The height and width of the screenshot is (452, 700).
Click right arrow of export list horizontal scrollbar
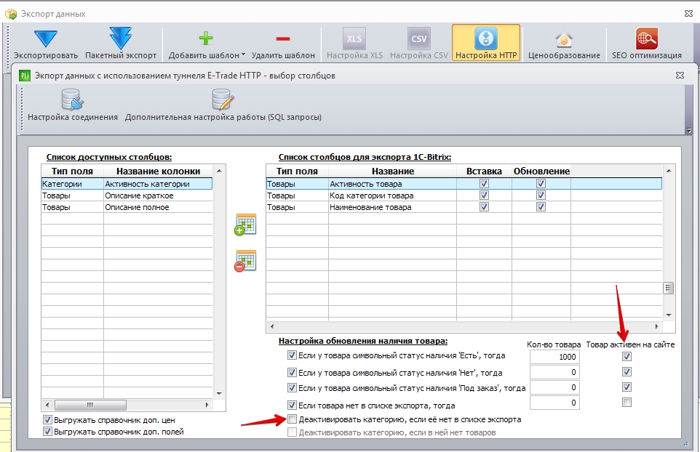coord(656,326)
